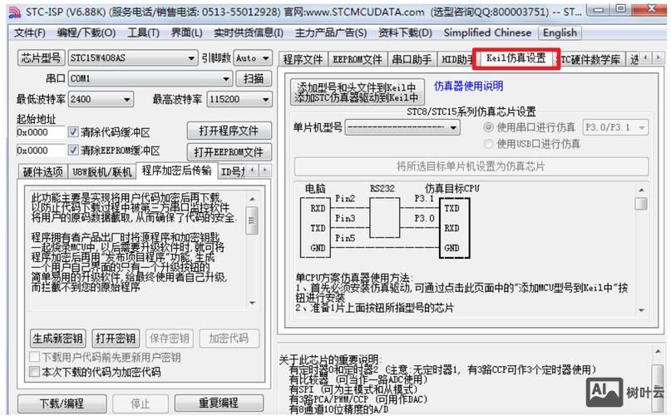Expand the 引脚数 Auto dropdown
Screen dimensions: 671x416
(266, 58)
